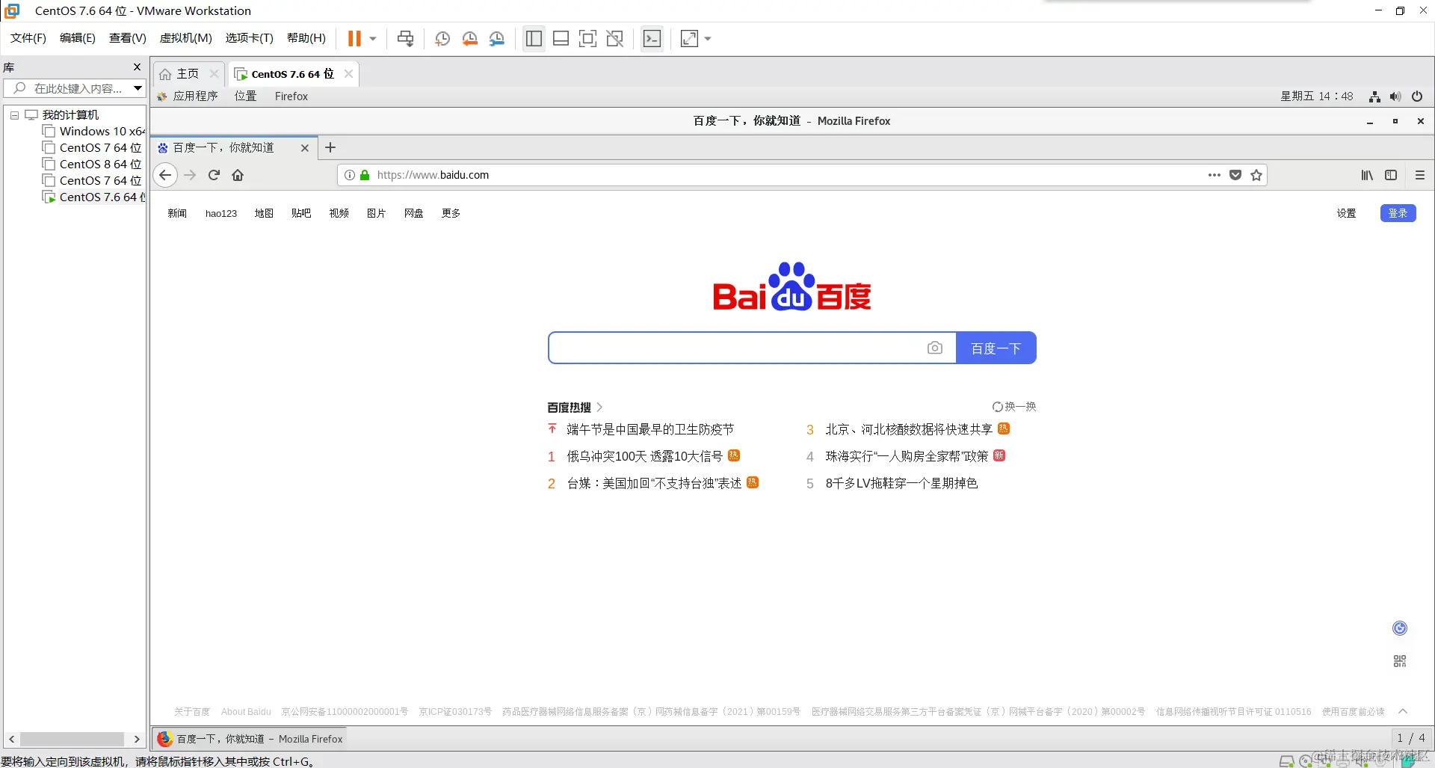Viewport: 1435px width, 768px height.
Task: Toggle Unity mode icon
Action: click(615, 39)
